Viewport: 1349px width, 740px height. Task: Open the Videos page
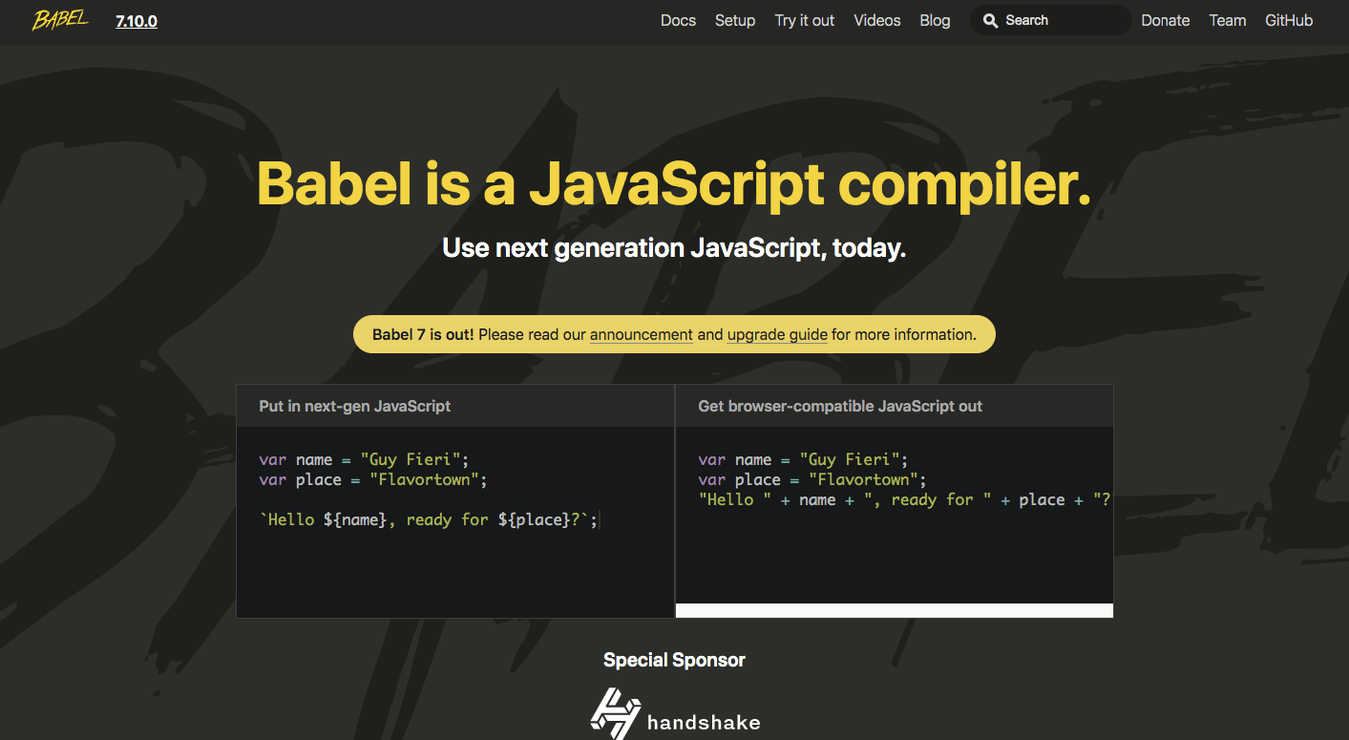877,20
